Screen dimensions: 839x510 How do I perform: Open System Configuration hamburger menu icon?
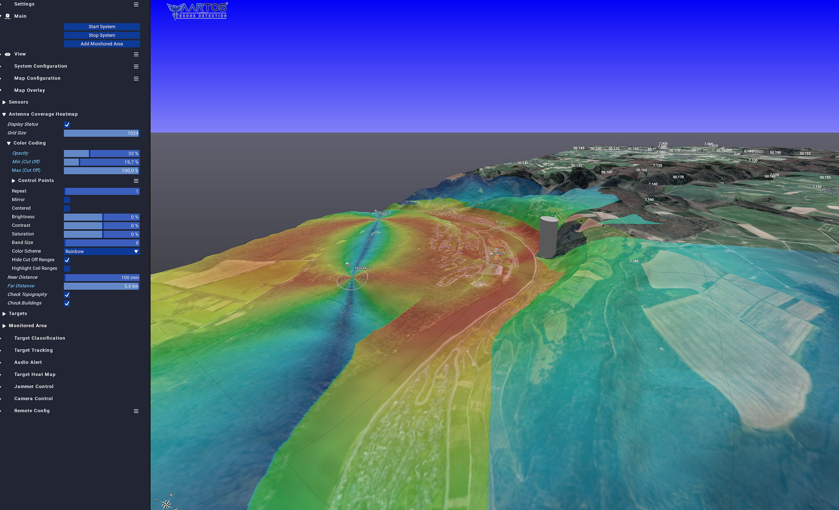tap(136, 66)
